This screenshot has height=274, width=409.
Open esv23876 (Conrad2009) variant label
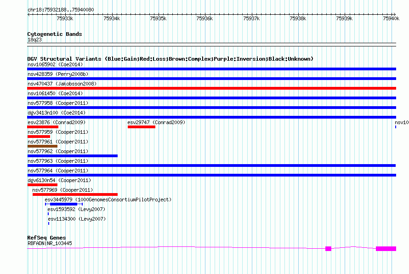pos(57,122)
